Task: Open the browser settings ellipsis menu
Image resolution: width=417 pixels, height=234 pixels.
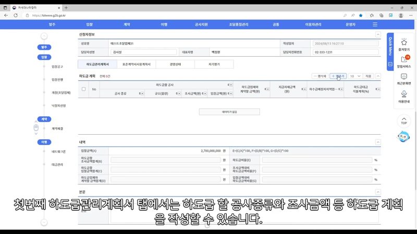Action: pos(411,16)
